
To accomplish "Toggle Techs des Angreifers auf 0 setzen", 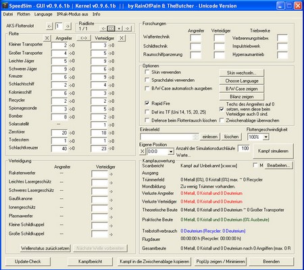I will point(222,109).
